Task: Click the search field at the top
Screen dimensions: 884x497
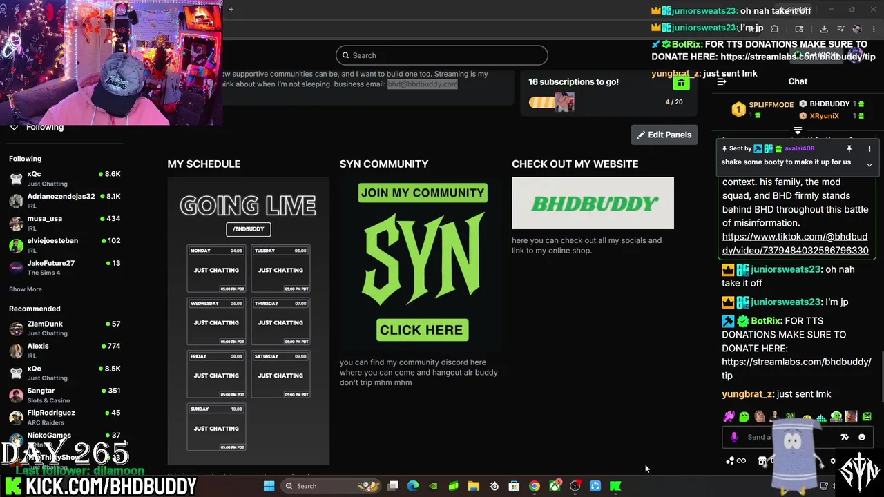Action: click(x=442, y=55)
